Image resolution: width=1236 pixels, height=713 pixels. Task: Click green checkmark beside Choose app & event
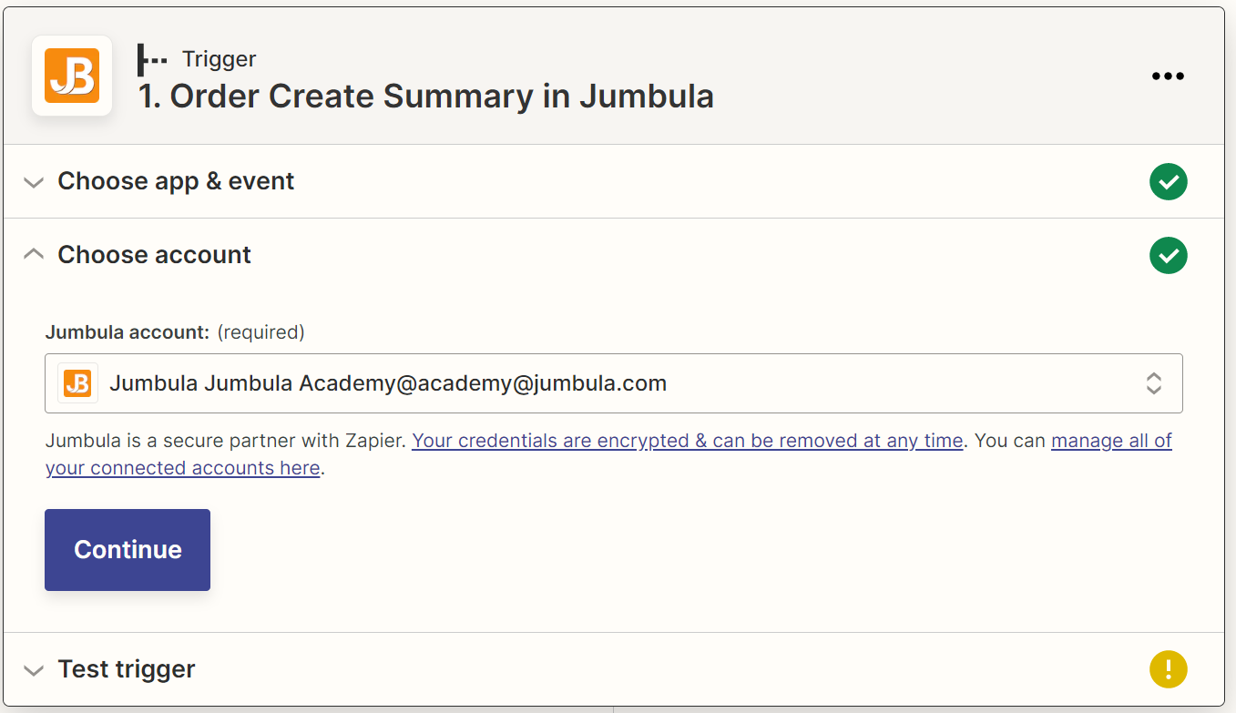1168,181
